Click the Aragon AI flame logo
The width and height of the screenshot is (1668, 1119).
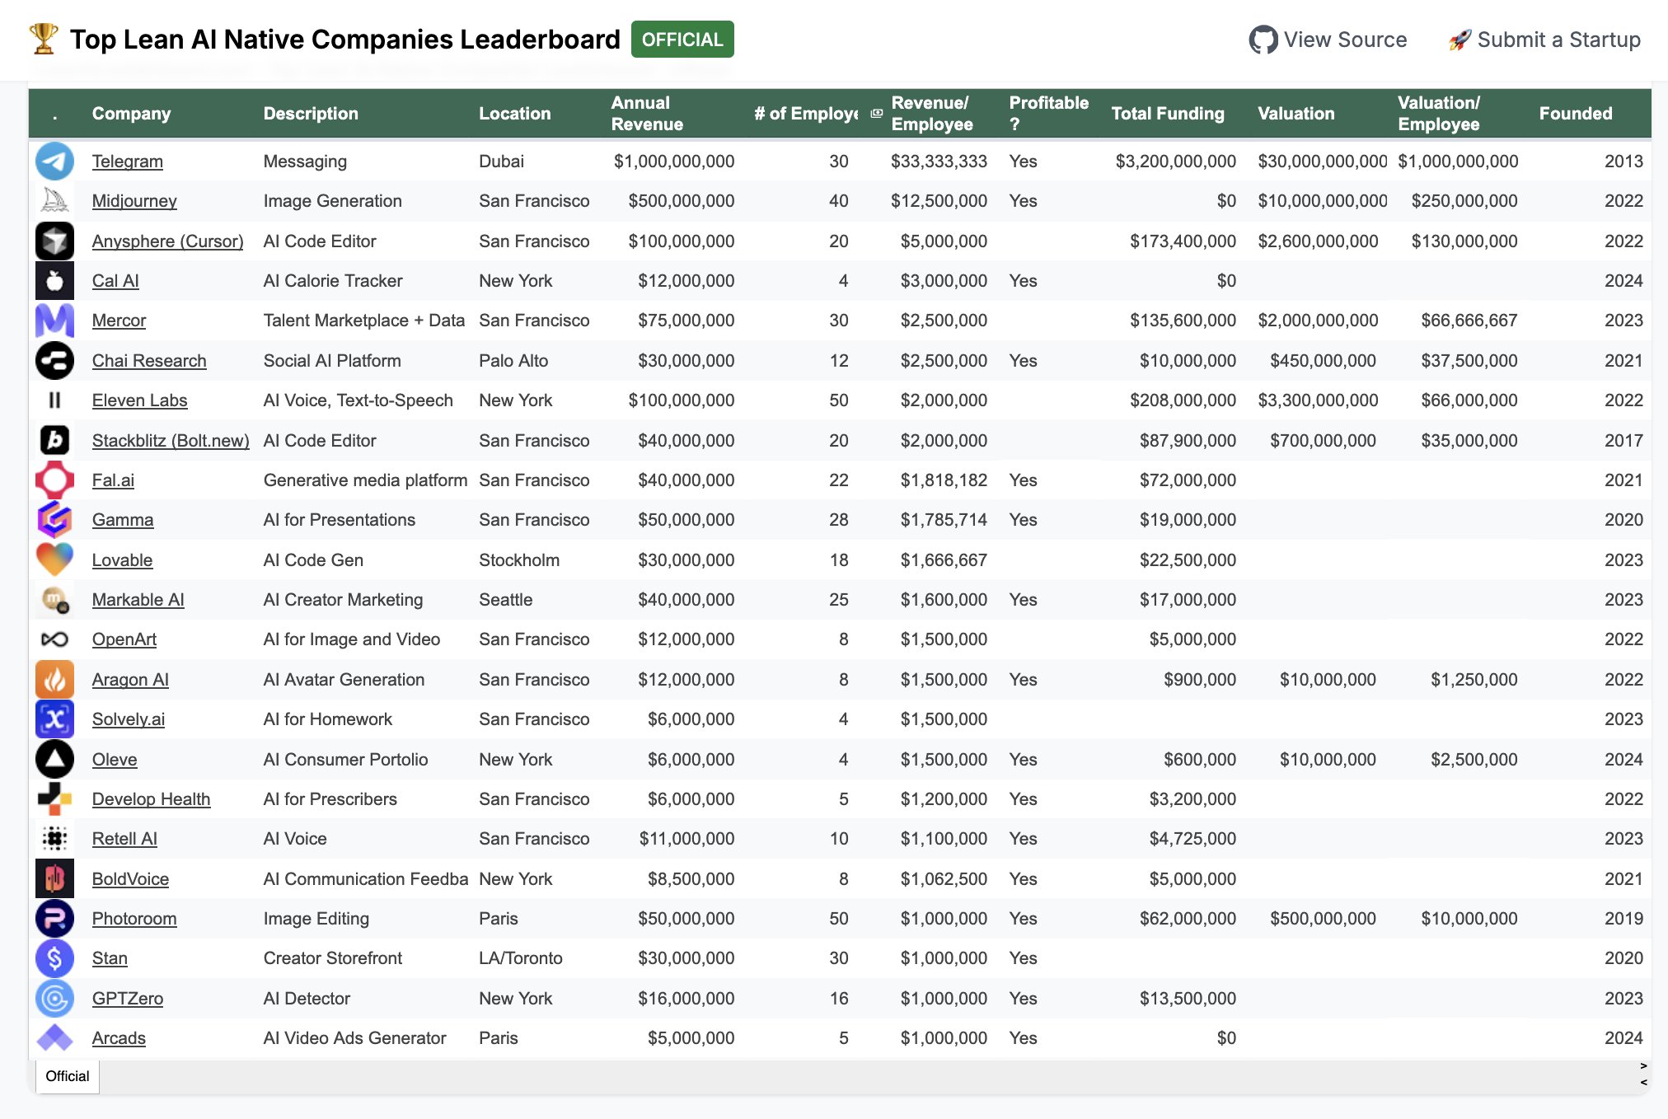click(x=54, y=680)
